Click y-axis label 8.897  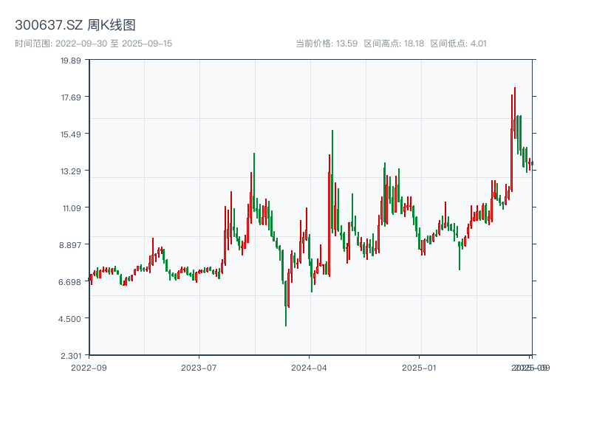69,245
